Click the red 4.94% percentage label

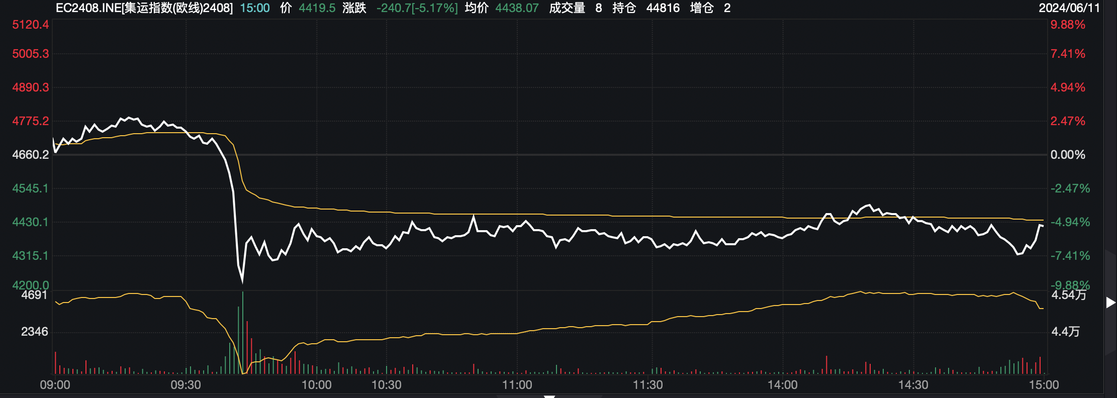(1068, 87)
